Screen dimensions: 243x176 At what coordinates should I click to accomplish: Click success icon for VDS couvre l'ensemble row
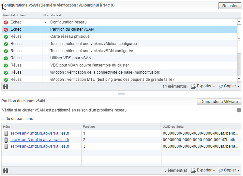pyautogui.click(x=6, y=66)
